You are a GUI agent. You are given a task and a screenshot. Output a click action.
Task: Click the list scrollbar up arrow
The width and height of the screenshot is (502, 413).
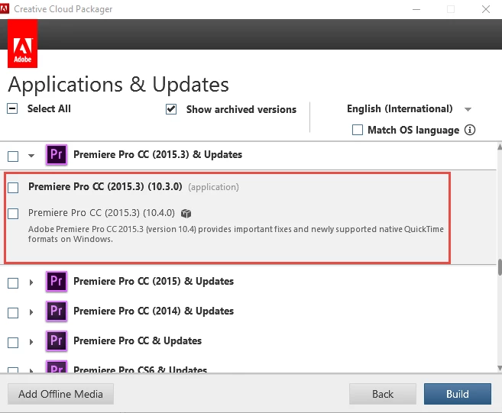coord(500,147)
